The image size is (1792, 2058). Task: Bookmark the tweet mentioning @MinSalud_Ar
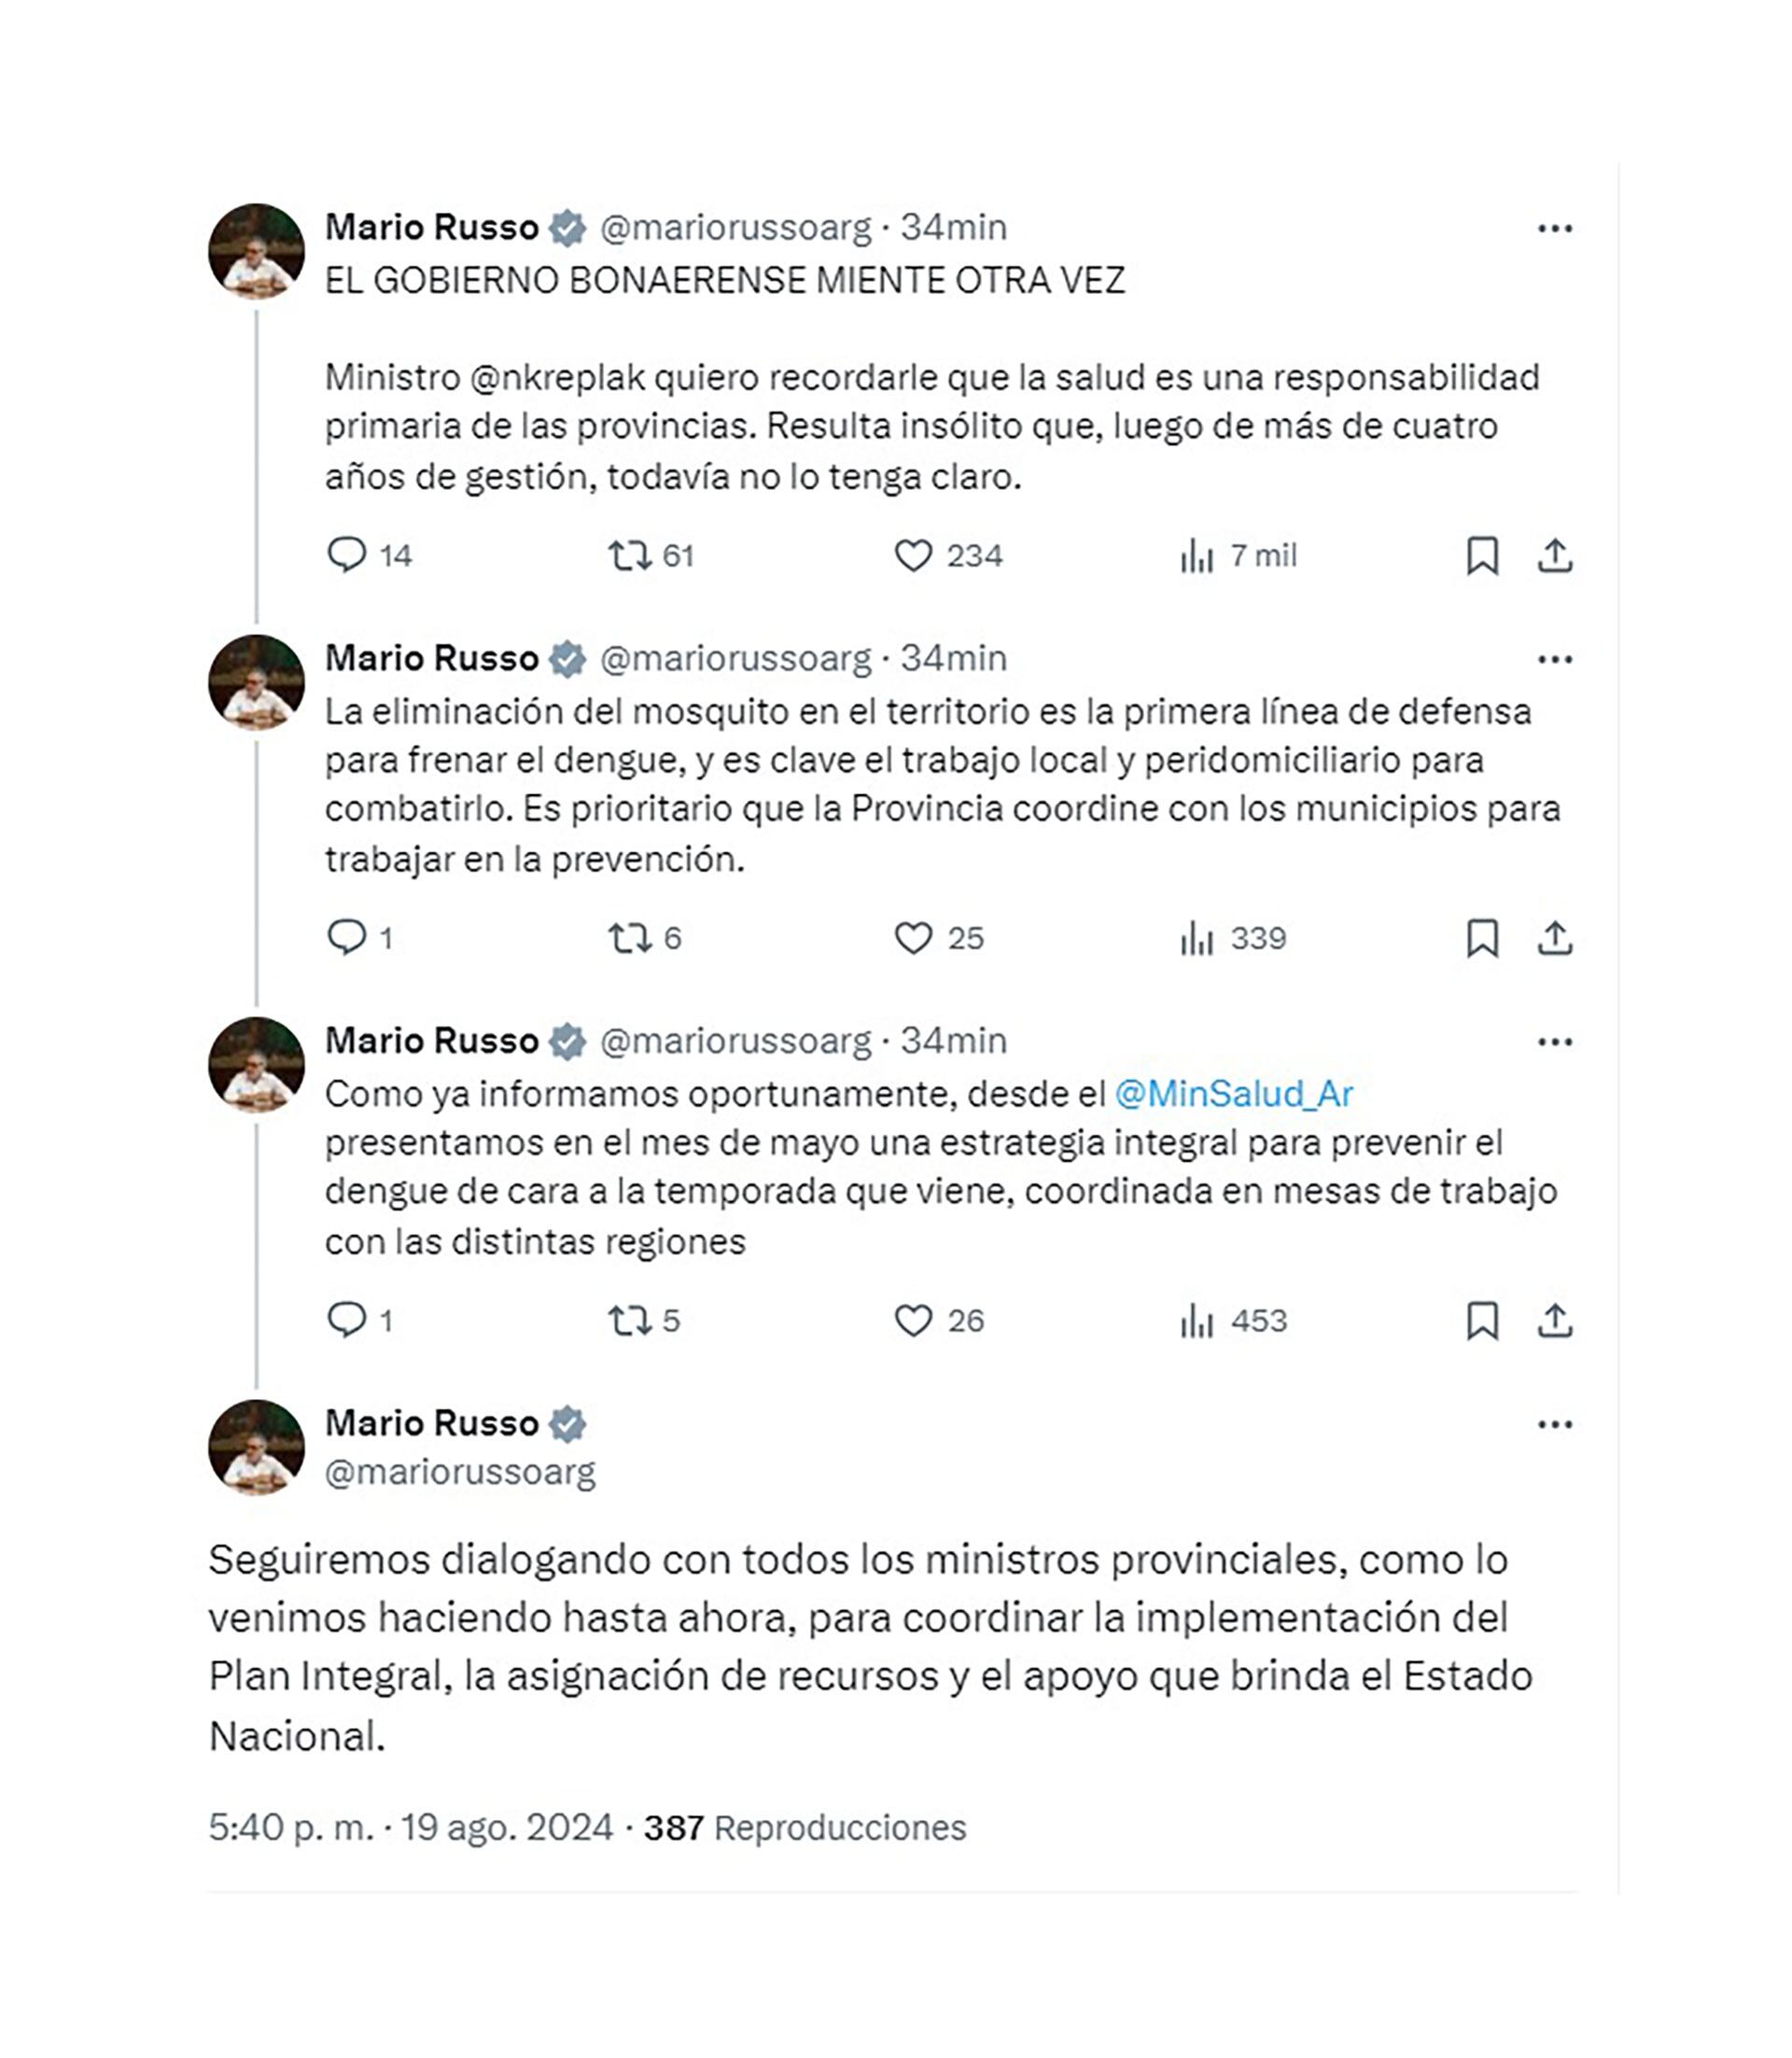point(1482,1321)
